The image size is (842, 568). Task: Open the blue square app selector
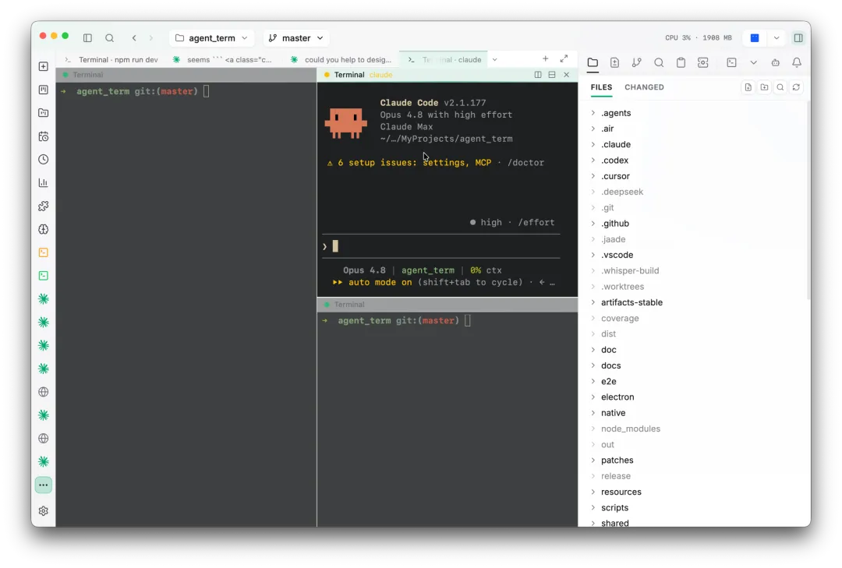[755, 38]
